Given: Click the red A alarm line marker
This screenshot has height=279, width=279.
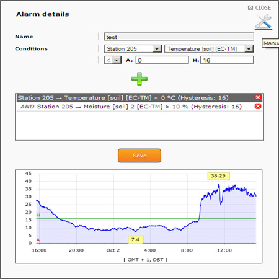Looking at the screenshot, I should tap(38, 240).
